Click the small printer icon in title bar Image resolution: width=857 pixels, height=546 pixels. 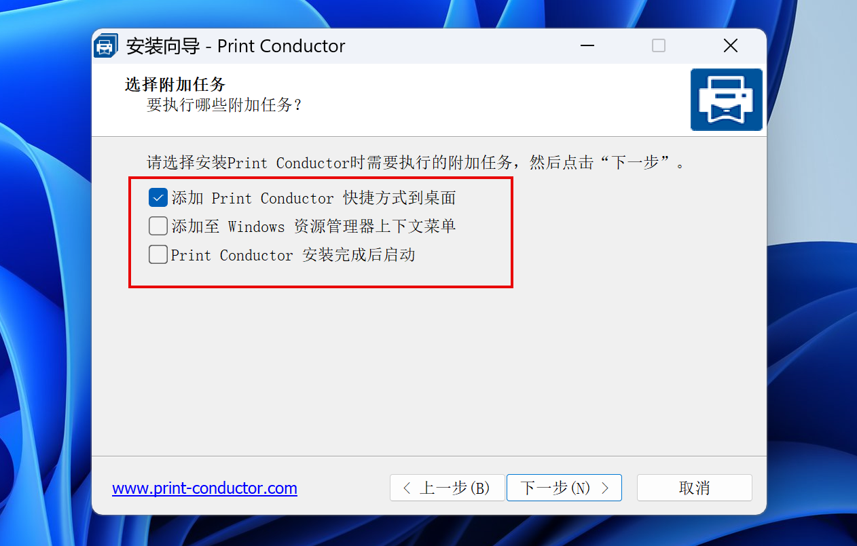click(x=105, y=46)
